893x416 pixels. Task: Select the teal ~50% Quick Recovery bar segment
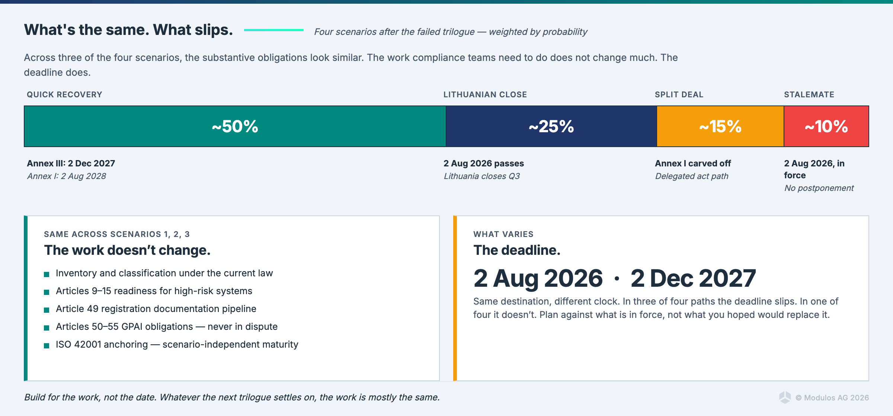tap(235, 126)
